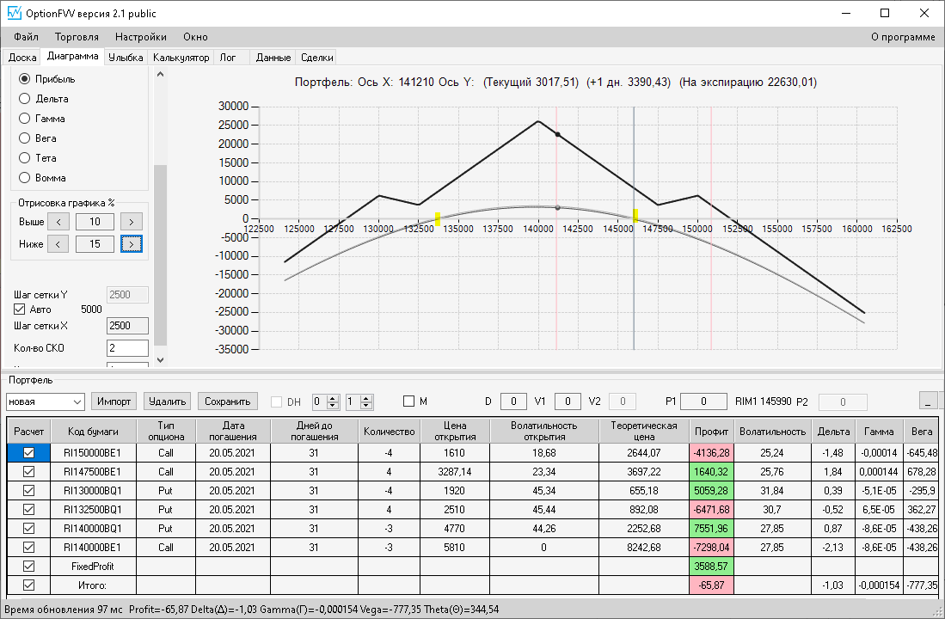Open the Торговля menu
Screen dimensions: 945x619
tap(77, 37)
